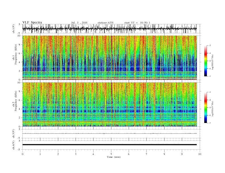225x173 pixels.
Task: Click the time axis tick label '5'
Action: click(x=111, y=154)
